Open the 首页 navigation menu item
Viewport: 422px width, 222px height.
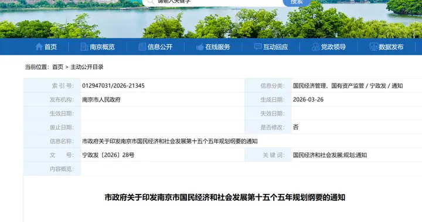click(x=50, y=47)
